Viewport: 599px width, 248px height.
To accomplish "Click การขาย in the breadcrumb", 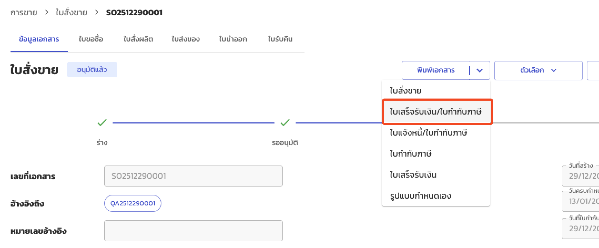I will [x=24, y=13].
